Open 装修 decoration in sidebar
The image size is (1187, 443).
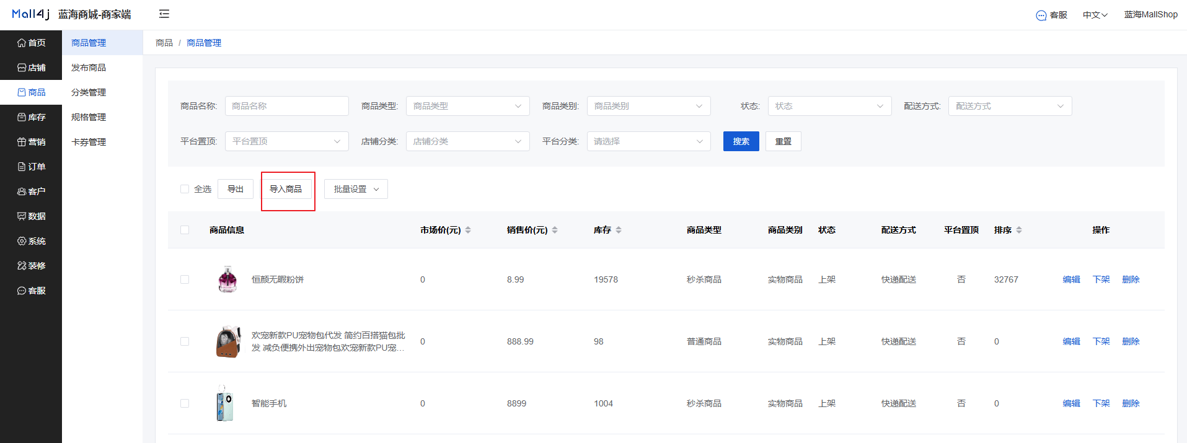click(31, 266)
